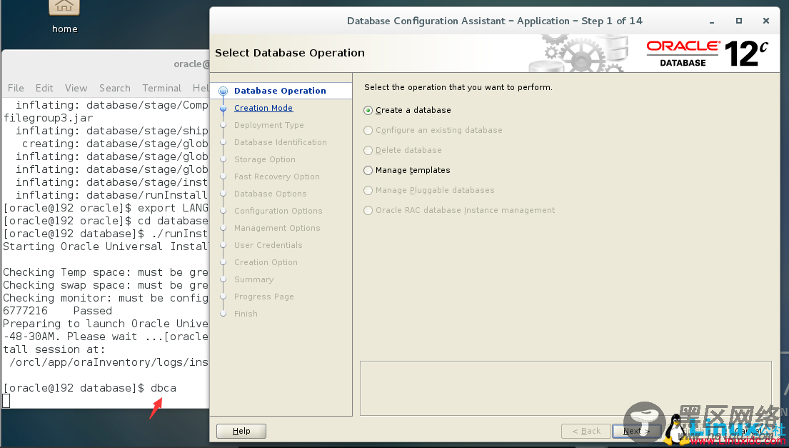The image size is (789, 448).
Task: Click Finish step in sidebar
Action: [246, 314]
